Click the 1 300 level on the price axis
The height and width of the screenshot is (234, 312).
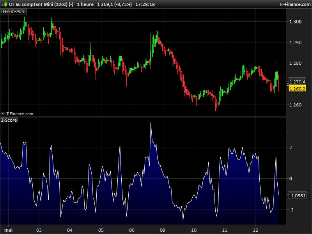296,21
